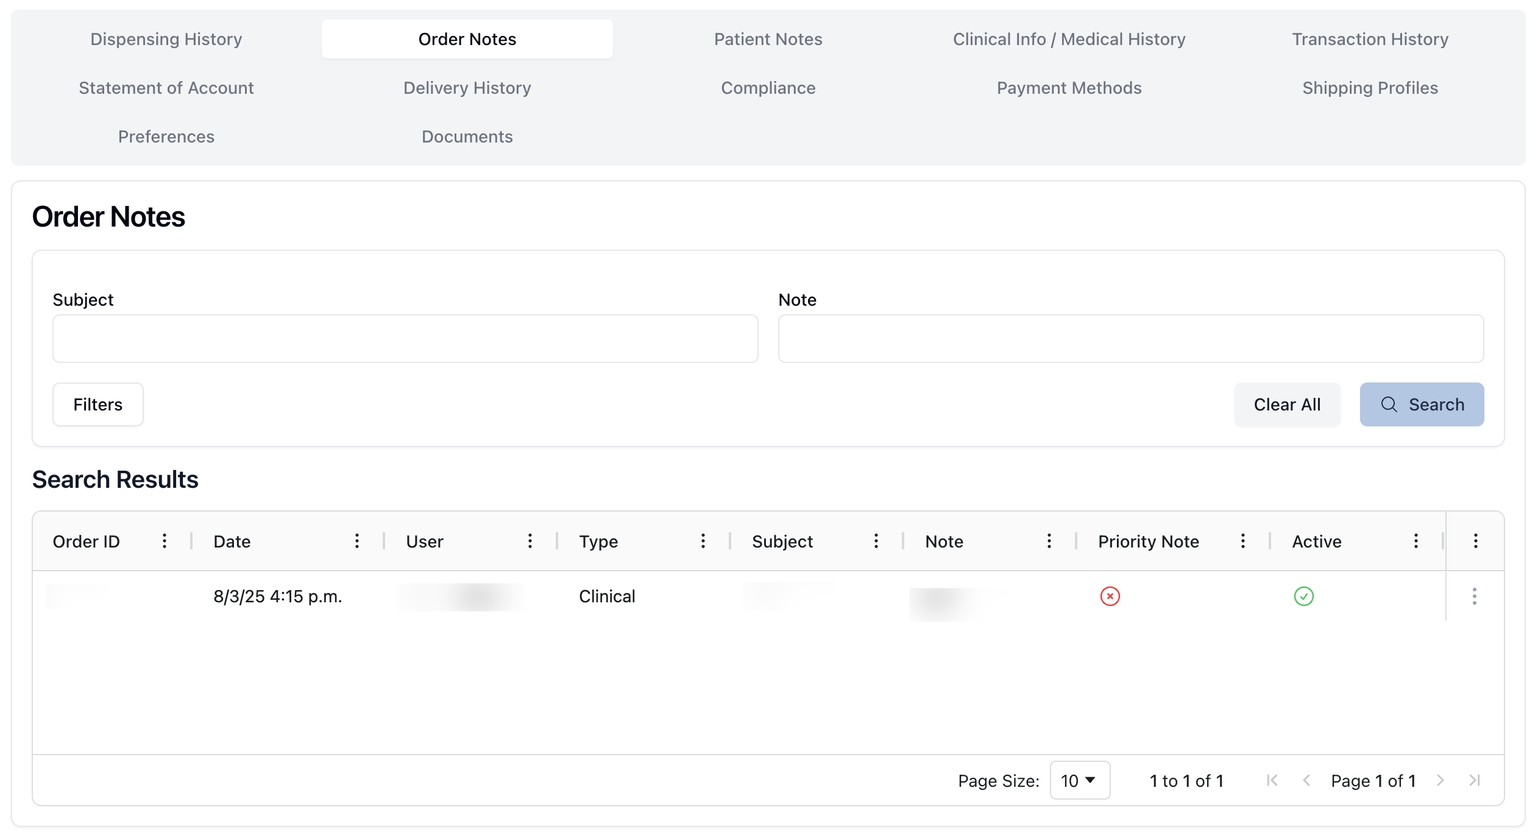Click the next page arrow

coord(1441,780)
